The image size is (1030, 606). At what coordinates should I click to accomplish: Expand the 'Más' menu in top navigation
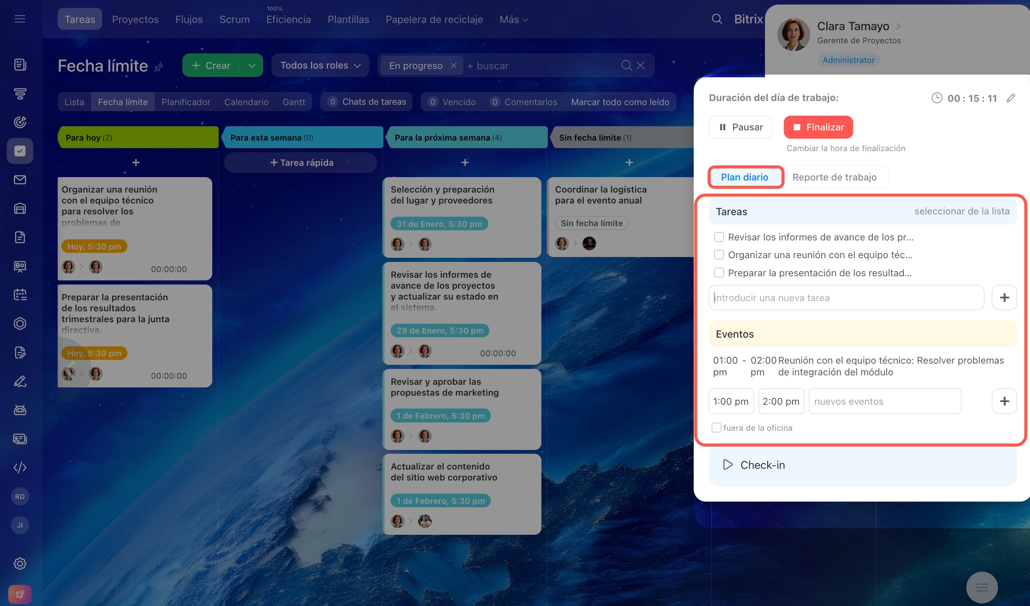tap(513, 19)
